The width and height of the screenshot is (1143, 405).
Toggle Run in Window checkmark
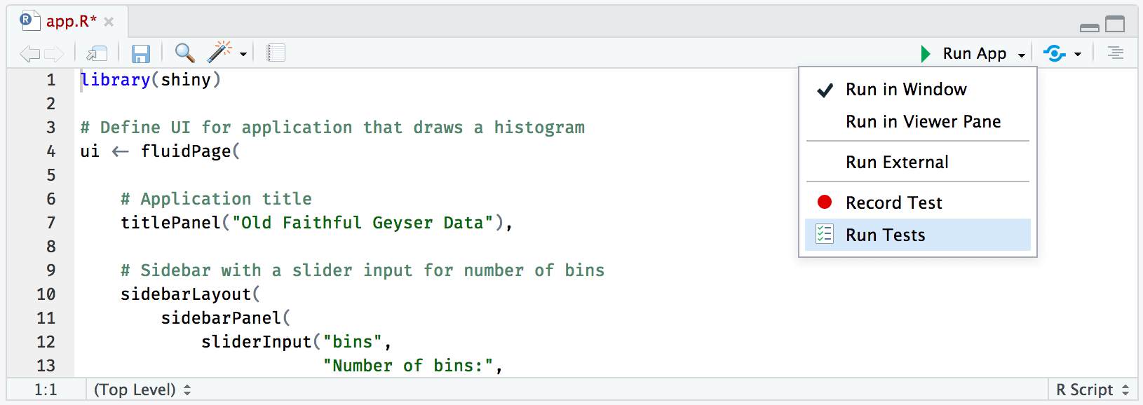coord(905,89)
